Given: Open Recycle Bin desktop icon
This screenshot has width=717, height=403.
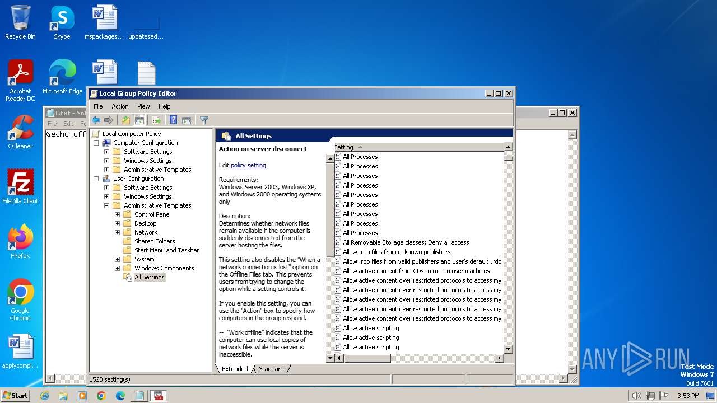Looking at the screenshot, I should tap(20, 22).
